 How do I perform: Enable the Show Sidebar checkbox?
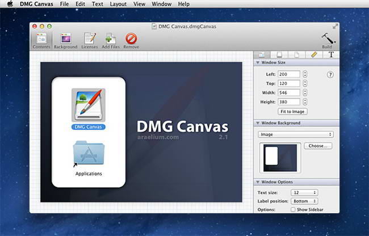[x=293, y=209]
